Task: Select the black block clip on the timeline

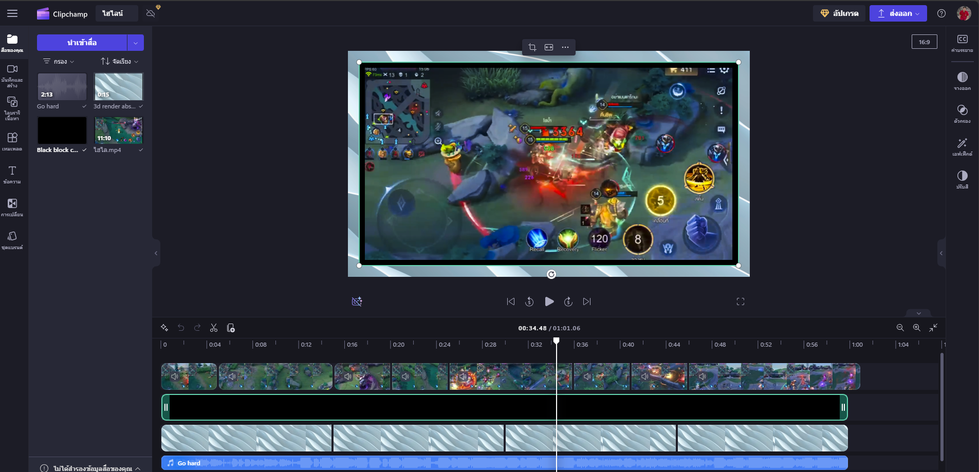Action: (x=504, y=407)
